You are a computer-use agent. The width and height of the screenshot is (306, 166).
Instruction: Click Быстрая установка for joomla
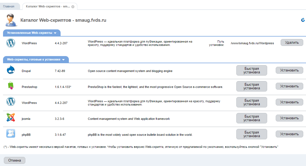click(251, 118)
